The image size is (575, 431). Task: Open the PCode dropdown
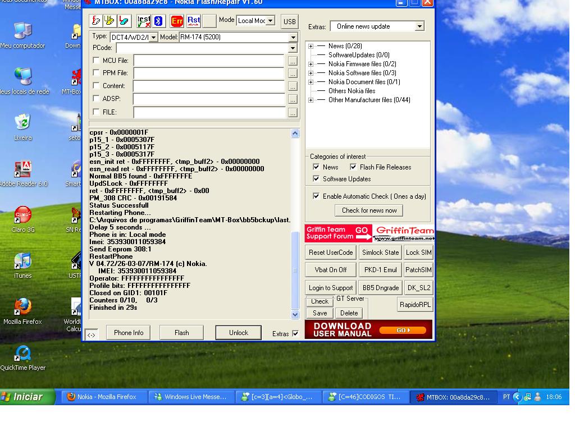pyautogui.click(x=292, y=48)
